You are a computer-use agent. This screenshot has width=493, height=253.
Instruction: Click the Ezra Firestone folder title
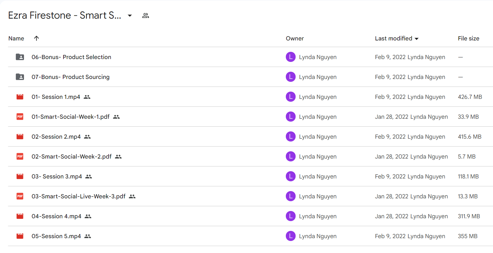tap(65, 15)
